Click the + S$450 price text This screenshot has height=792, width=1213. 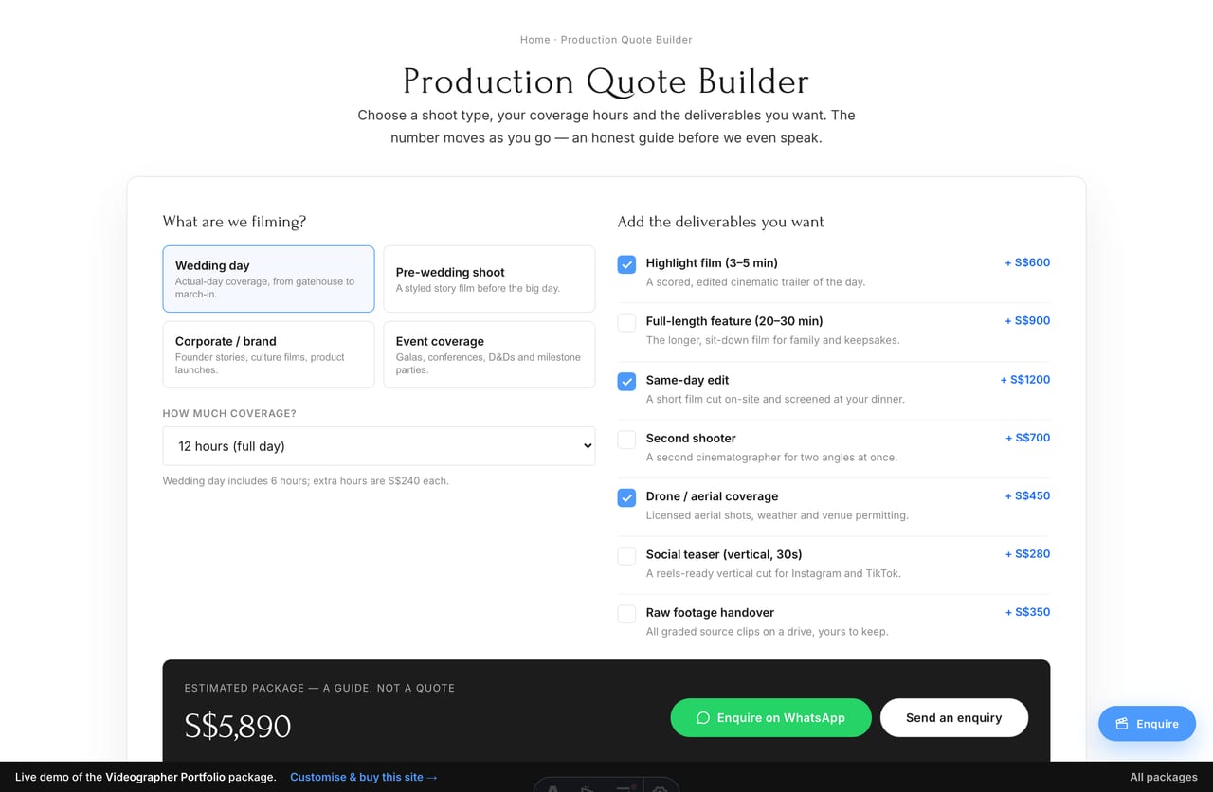coord(1027,495)
